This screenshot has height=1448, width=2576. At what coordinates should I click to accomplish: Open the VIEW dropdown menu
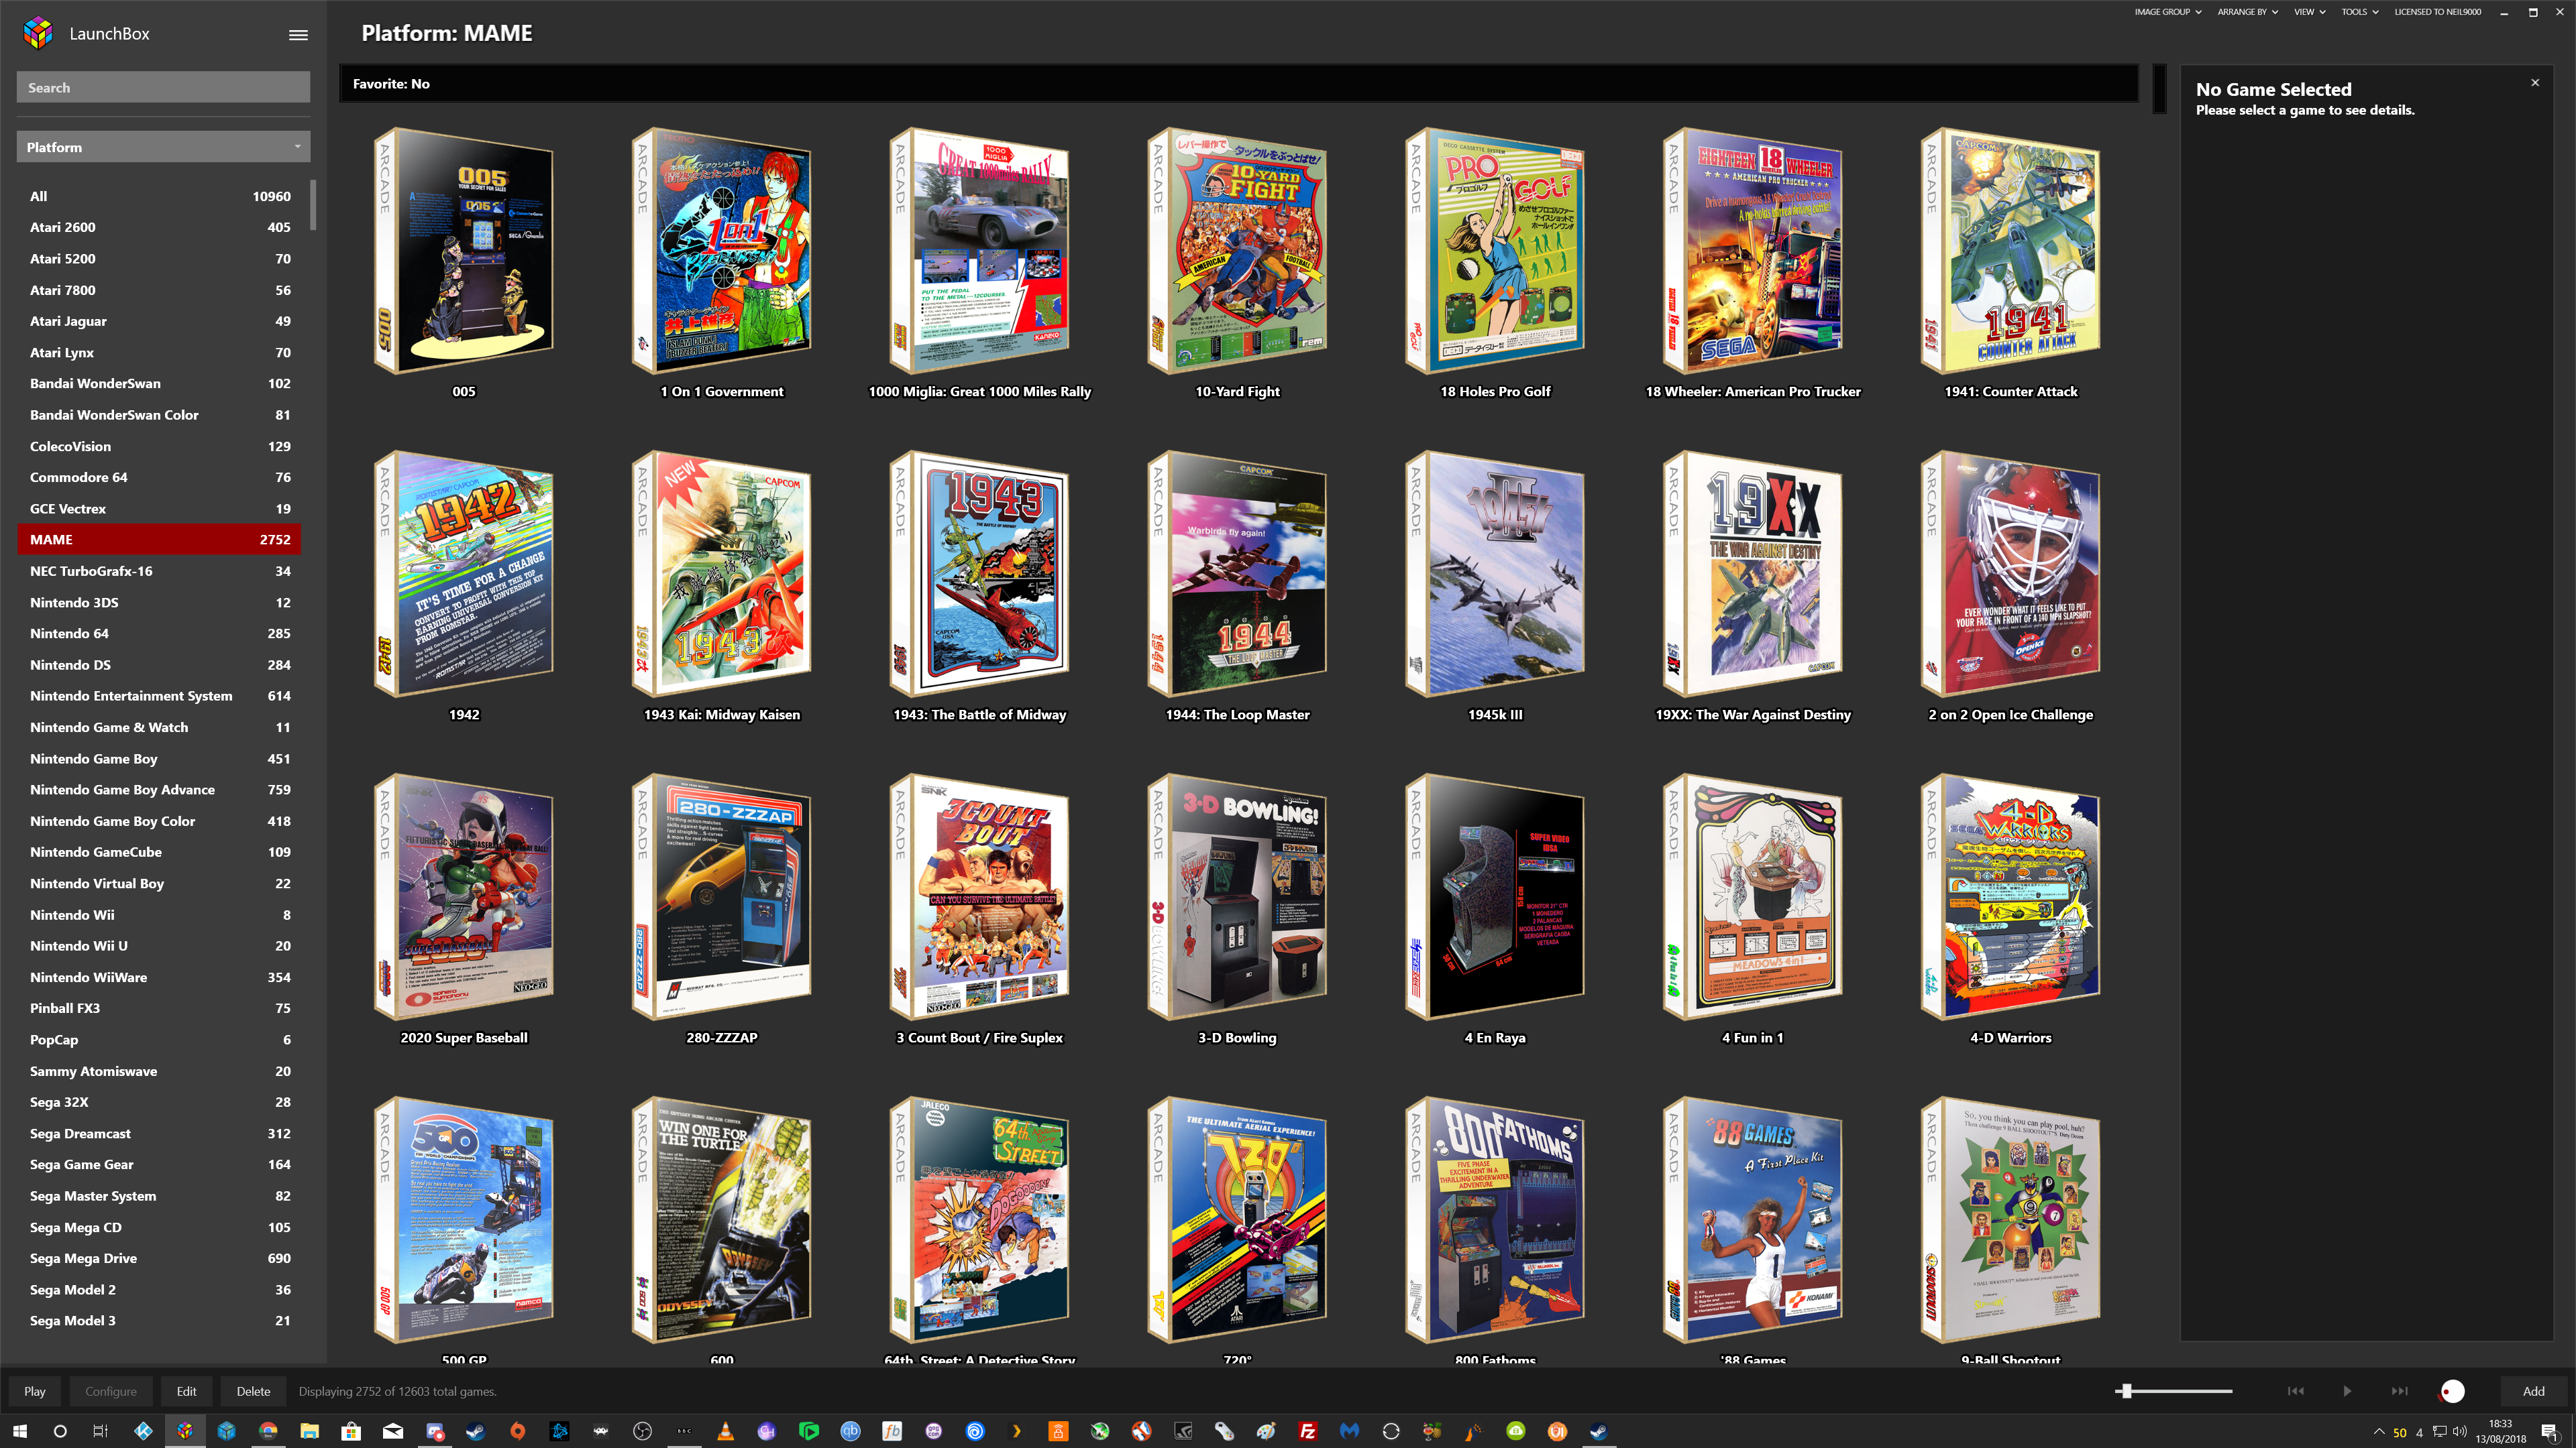[2309, 12]
